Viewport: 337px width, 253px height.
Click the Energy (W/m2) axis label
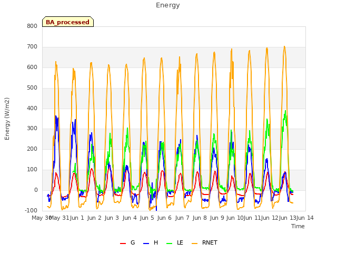[7, 119]
